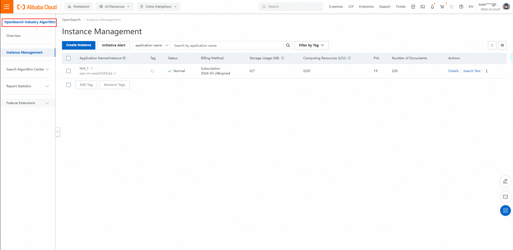The height and width of the screenshot is (250, 513).
Task: Click the Initiative Alert button
Action: [114, 45]
